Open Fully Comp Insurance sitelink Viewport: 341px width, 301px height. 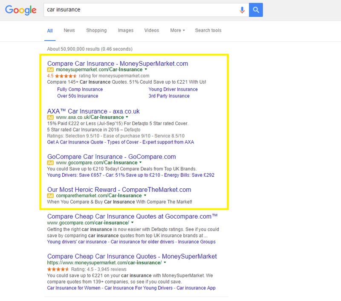(80, 89)
